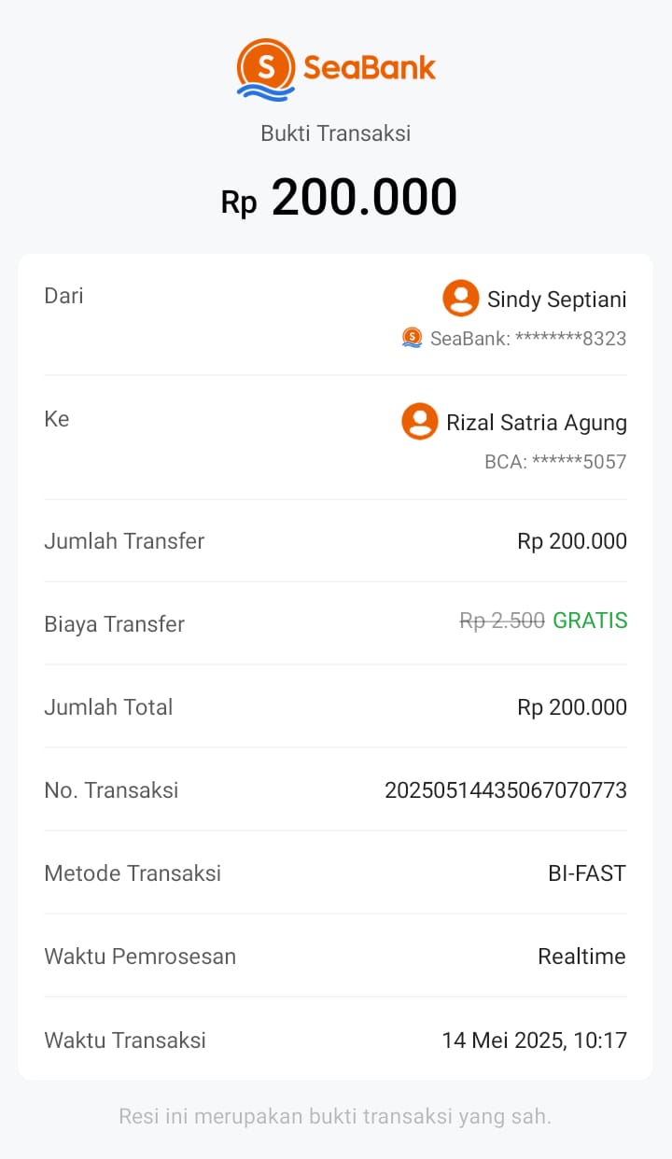The height and width of the screenshot is (1159, 672).
Task: Tap sender name Sindy Septiani
Action: coord(556,300)
